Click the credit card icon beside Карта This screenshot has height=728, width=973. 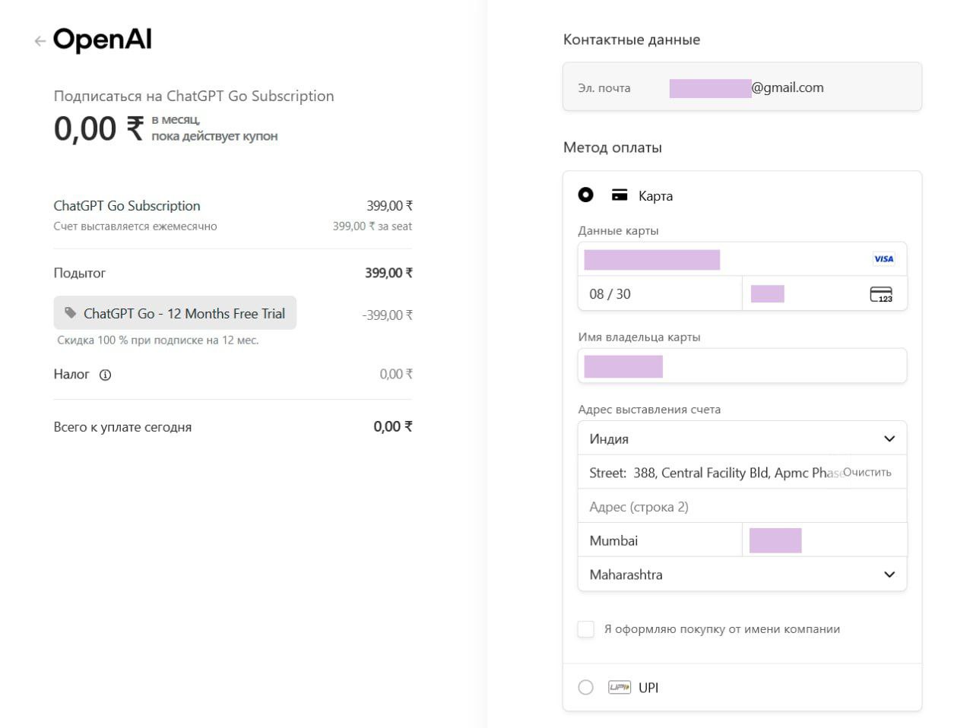click(620, 195)
